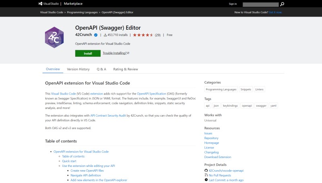Open the API Contract Security Audit link
The image size is (322, 183).
[x=108, y=115]
